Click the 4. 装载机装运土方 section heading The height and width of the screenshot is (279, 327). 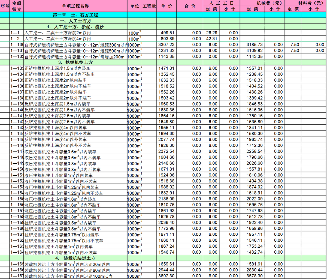pyautogui.click(x=75, y=258)
